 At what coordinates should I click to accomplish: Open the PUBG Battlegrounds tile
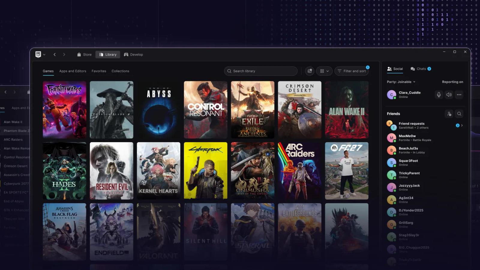click(300, 232)
